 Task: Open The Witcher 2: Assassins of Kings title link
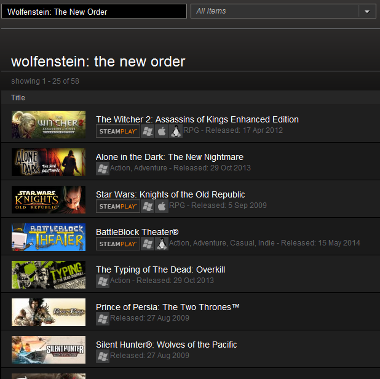click(x=197, y=119)
